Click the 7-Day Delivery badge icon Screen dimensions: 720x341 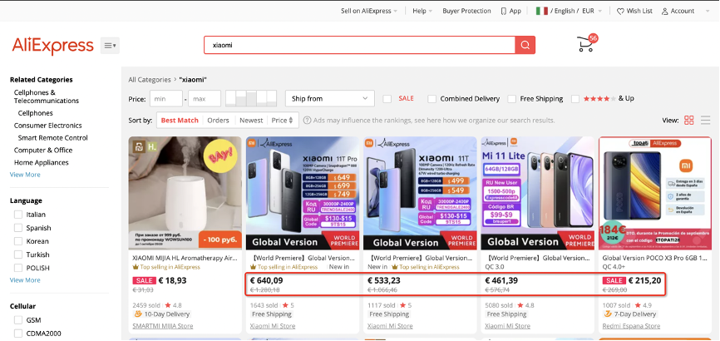coord(607,314)
